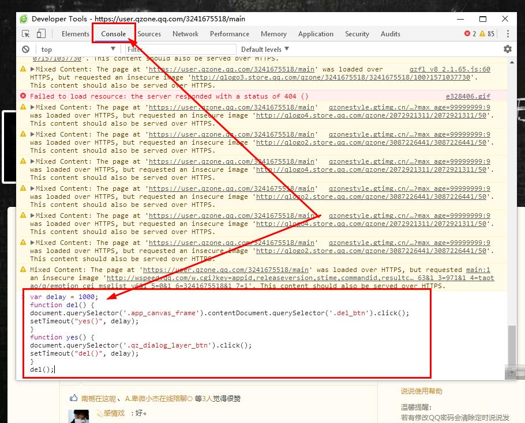The width and height of the screenshot is (525, 423).
Task: Focus the console Filter field
Action: coord(181,50)
